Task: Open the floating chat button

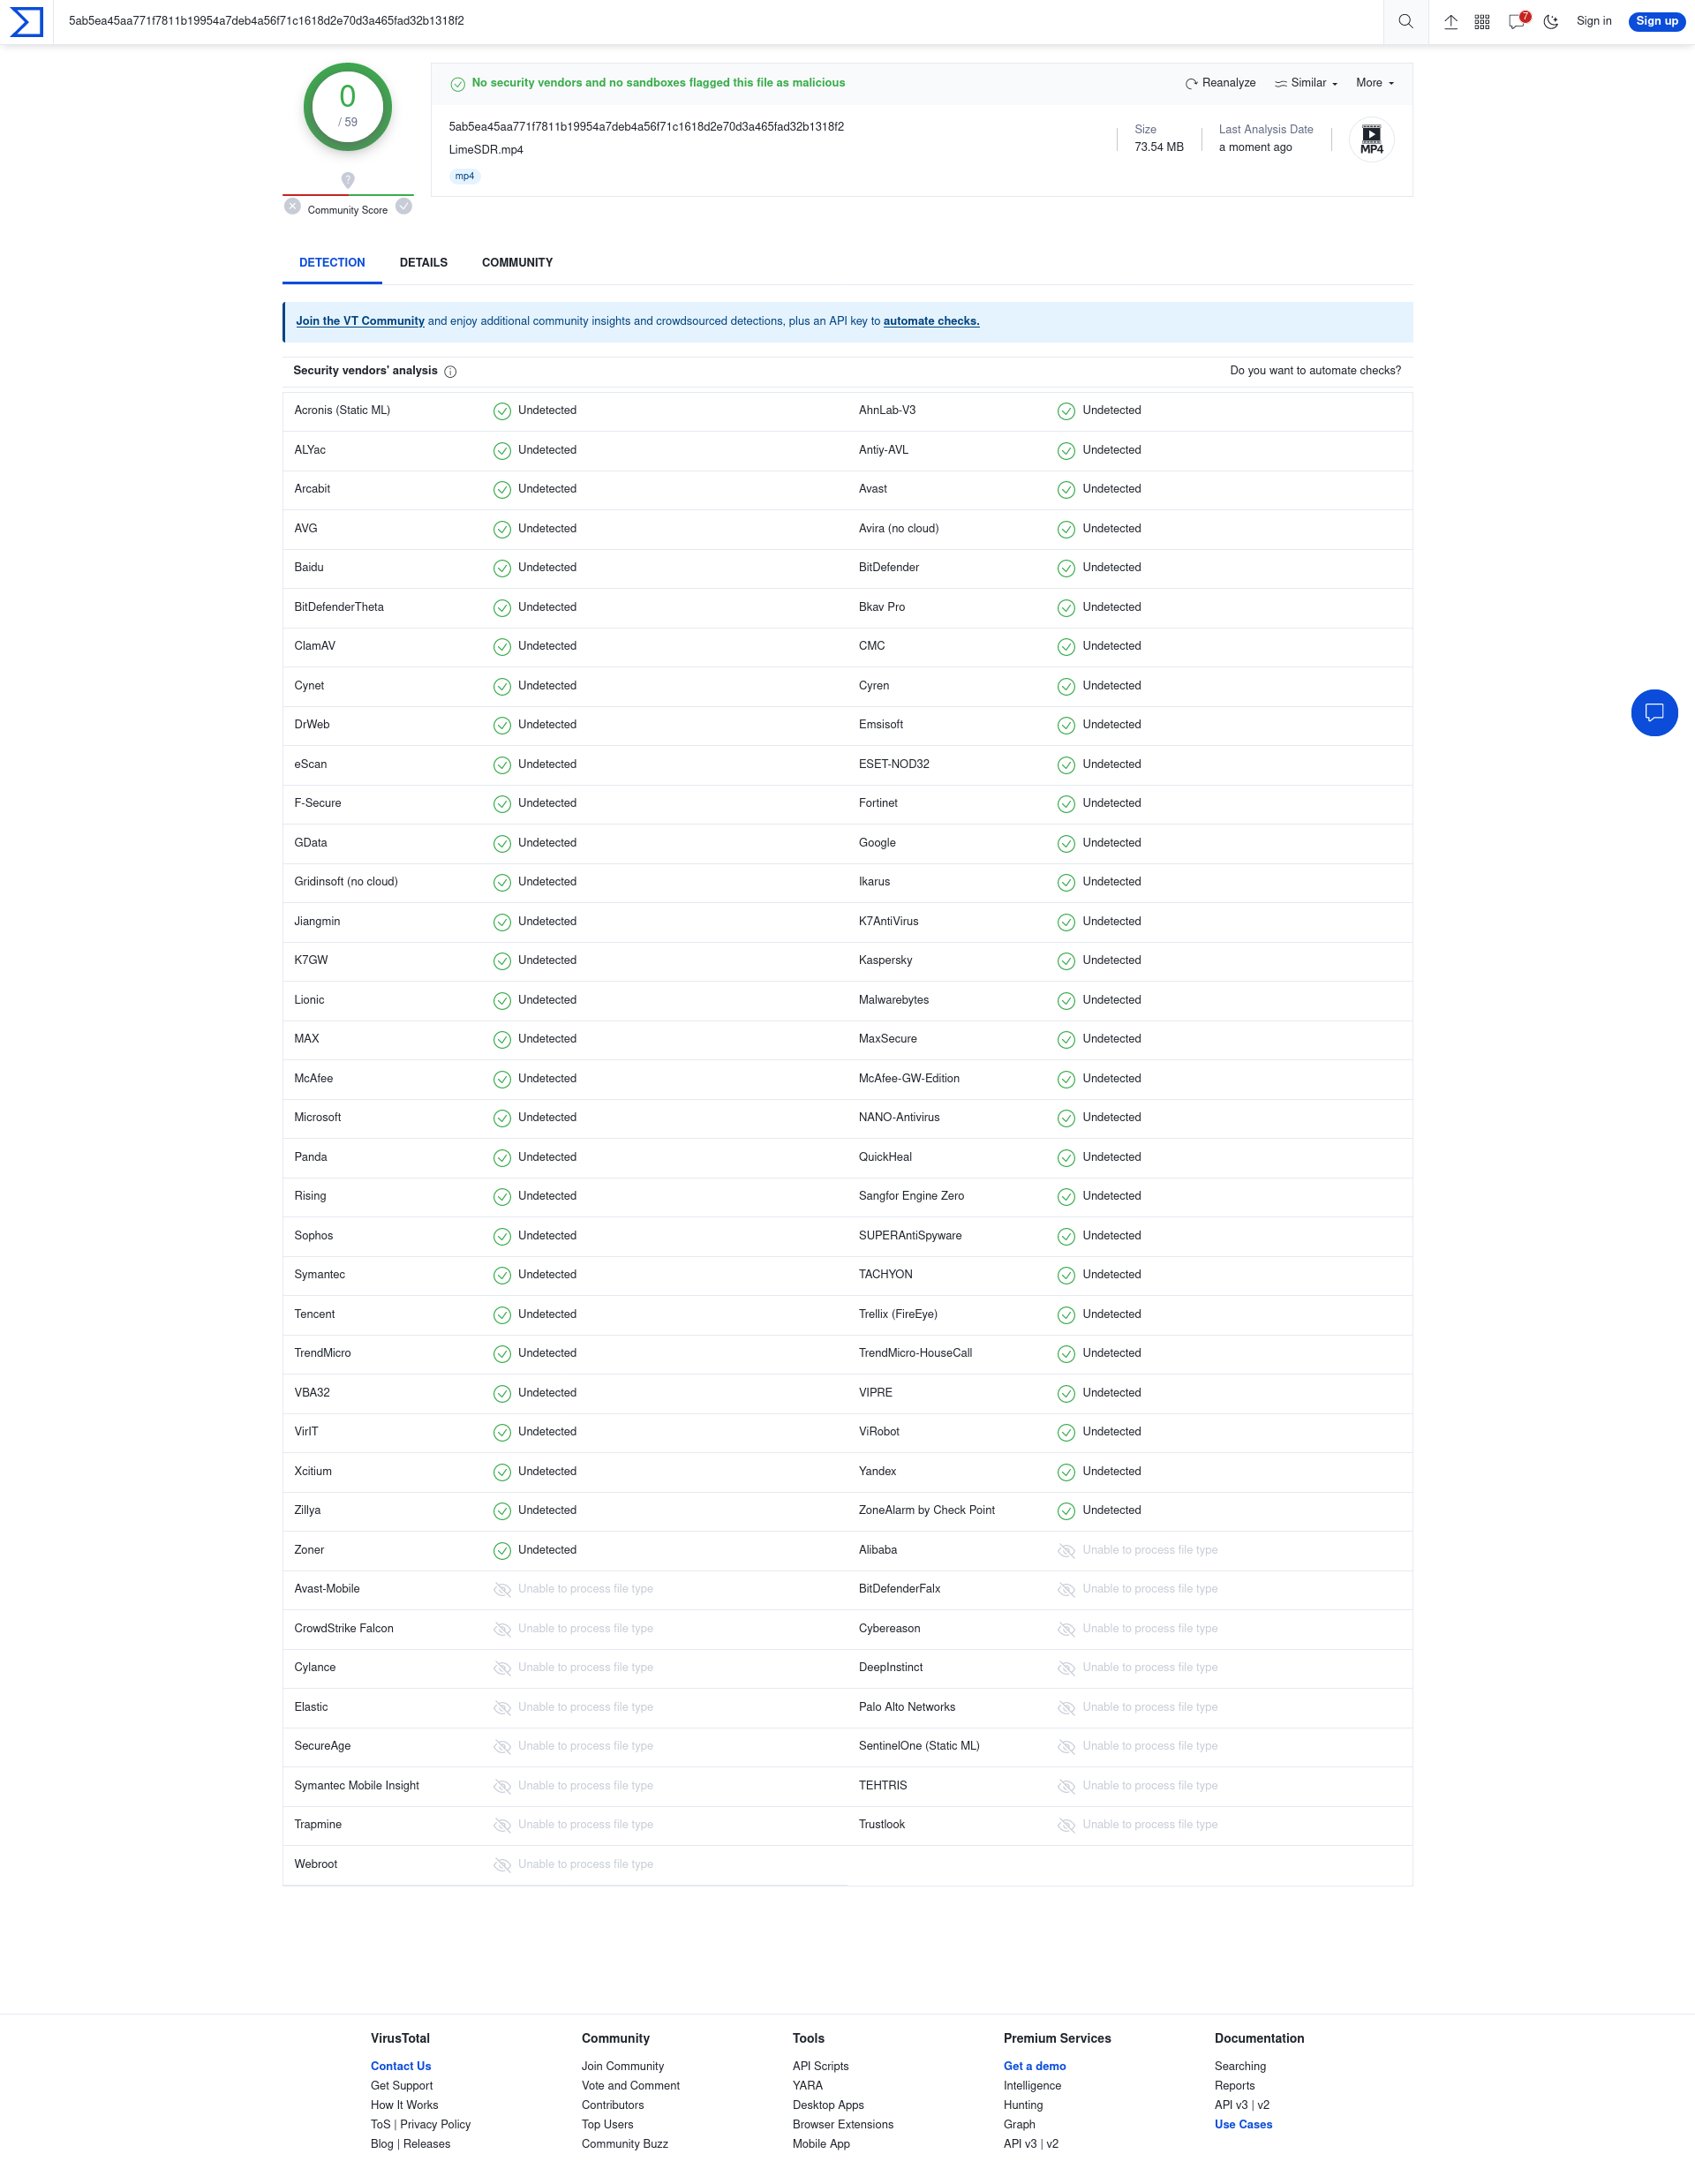Action: click(x=1654, y=713)
